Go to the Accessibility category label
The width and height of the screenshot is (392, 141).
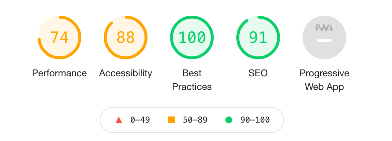(126, 73)
